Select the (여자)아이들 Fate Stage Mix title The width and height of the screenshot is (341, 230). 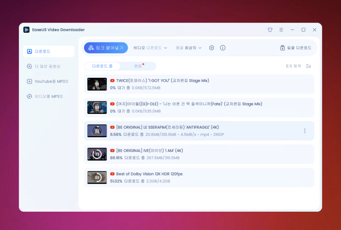tap(189, 104)
